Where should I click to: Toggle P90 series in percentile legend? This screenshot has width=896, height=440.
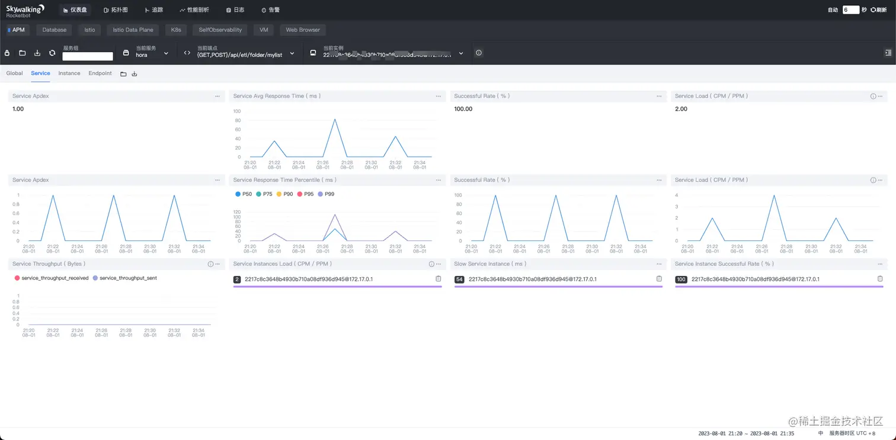pyautogui.click(x=284, y=194)
